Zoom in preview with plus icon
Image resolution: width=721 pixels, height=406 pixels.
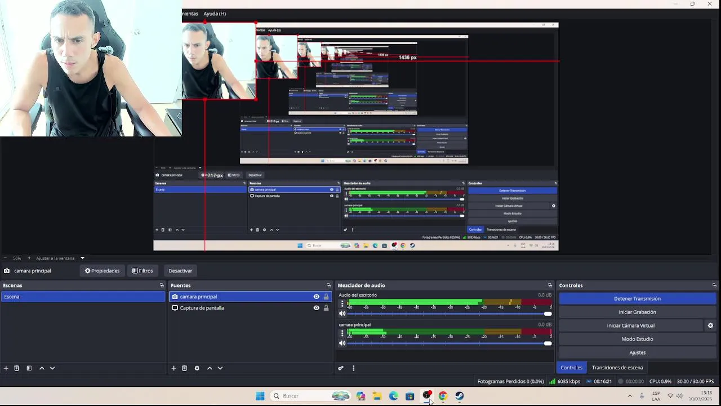29,258
